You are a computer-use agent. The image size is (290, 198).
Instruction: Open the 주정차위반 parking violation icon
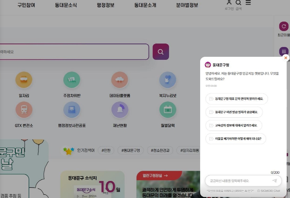[x=72, y=80]
